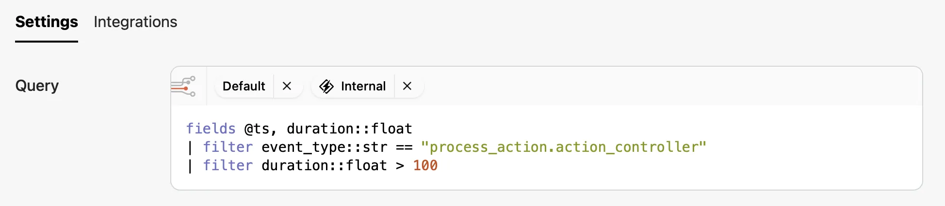Screen dimensions: 945x206
Task: Click the duration::float text on first line
Action: pos(349,129)
